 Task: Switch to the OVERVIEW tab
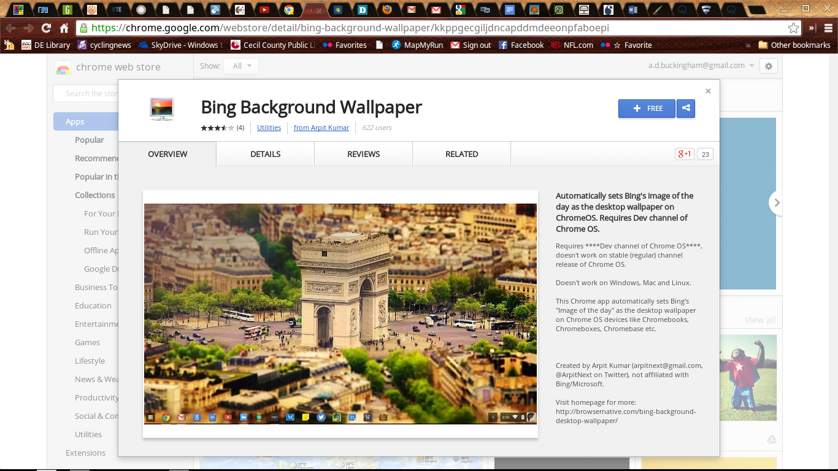(x=167, y=154)
